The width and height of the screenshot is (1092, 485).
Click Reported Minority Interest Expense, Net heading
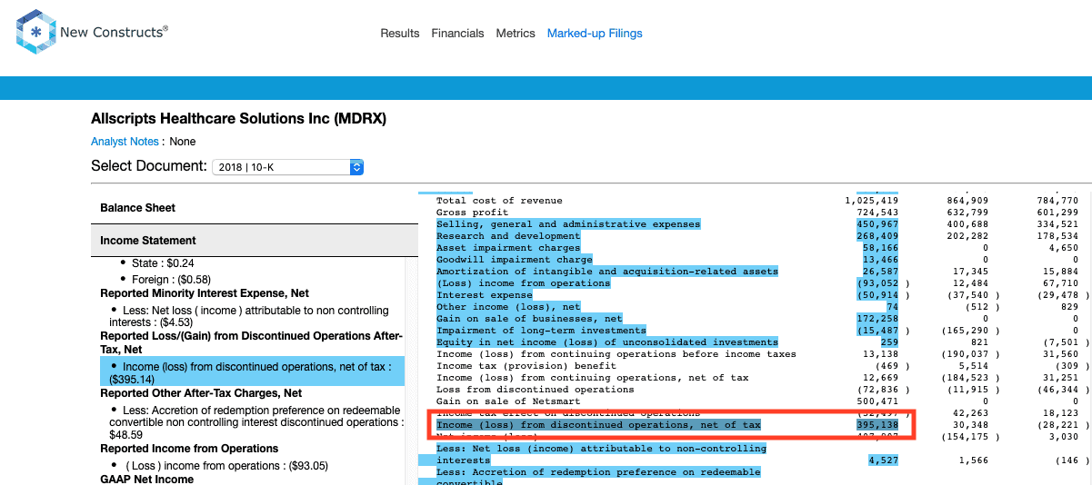tap(205, 293)
